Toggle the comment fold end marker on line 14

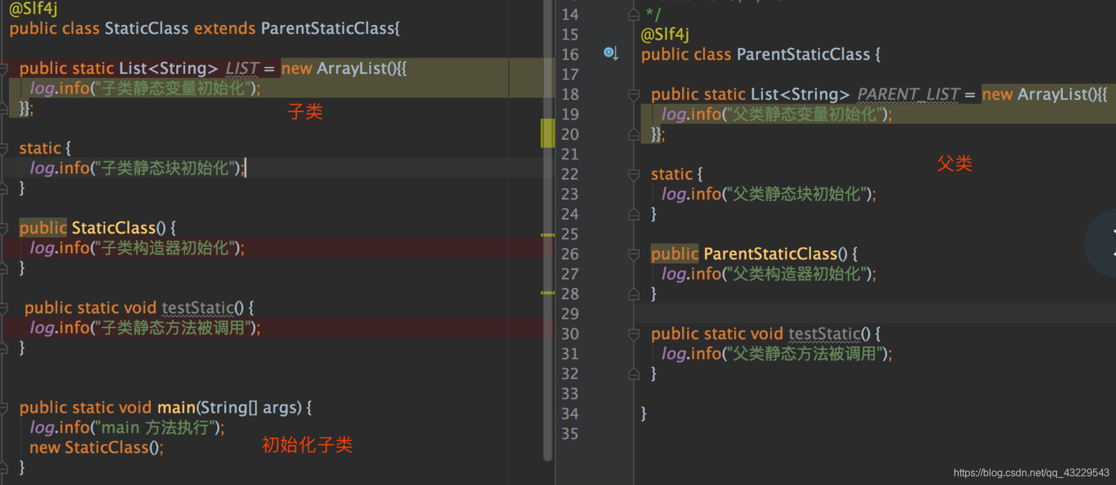(634, 15)
